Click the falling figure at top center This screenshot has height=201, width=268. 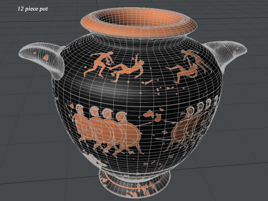coord(128,69)
